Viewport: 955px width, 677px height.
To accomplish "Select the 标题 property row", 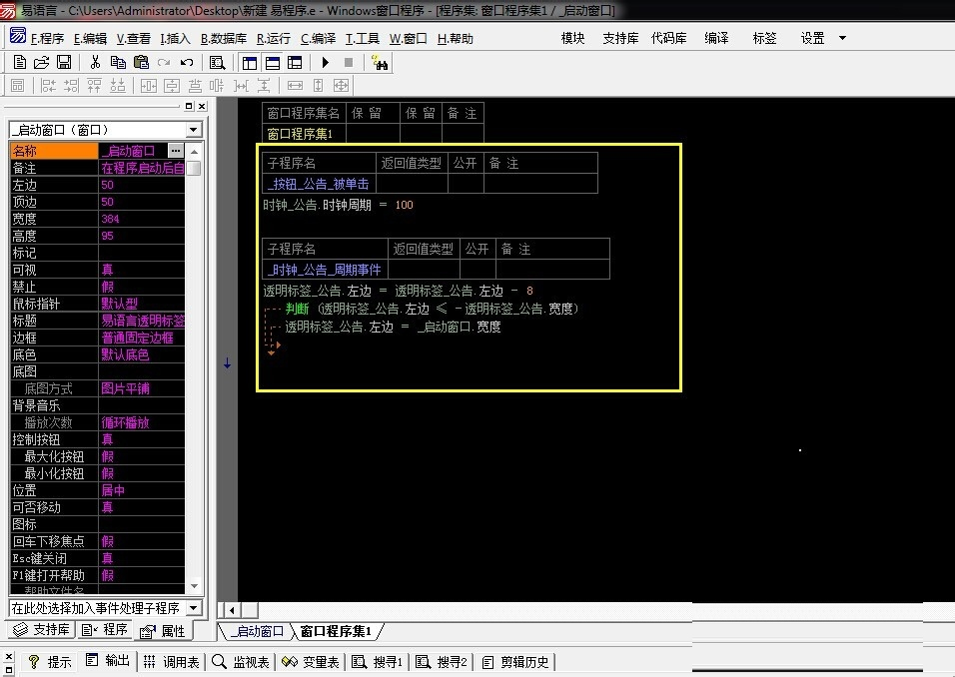I will (54, 321).
